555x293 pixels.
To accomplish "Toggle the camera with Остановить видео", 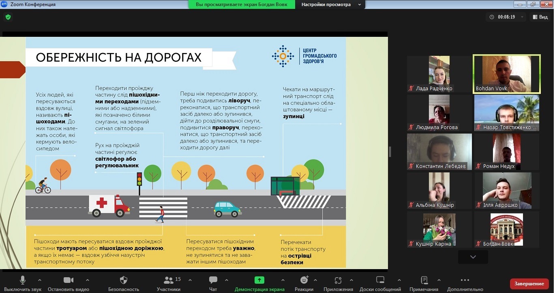I will pos(69,280).
